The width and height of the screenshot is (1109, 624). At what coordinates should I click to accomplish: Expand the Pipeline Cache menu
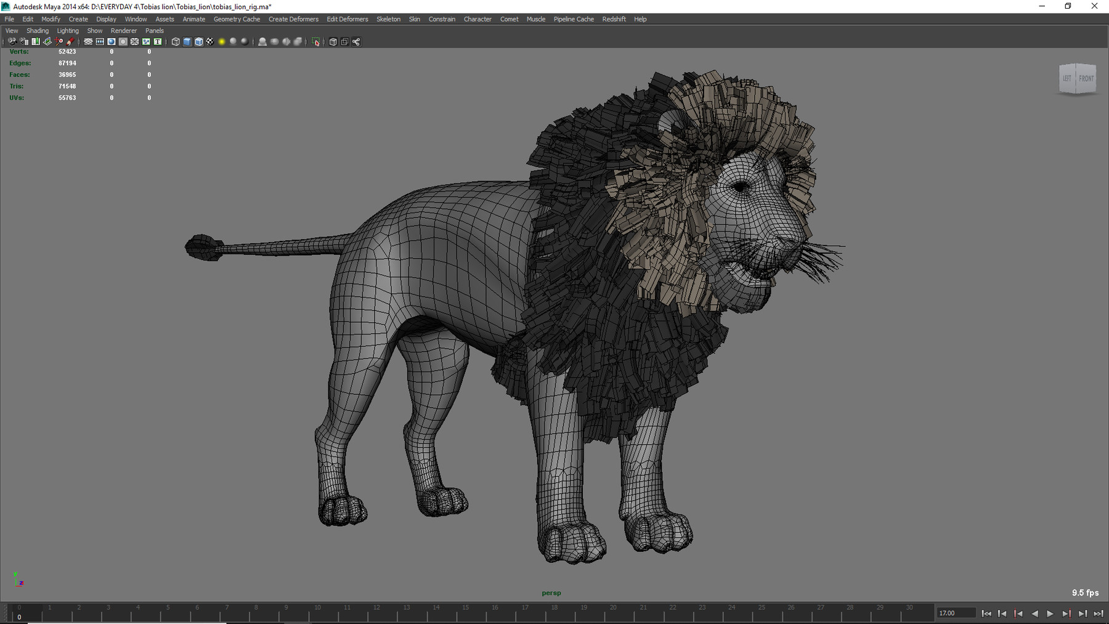tap(574, 19)
